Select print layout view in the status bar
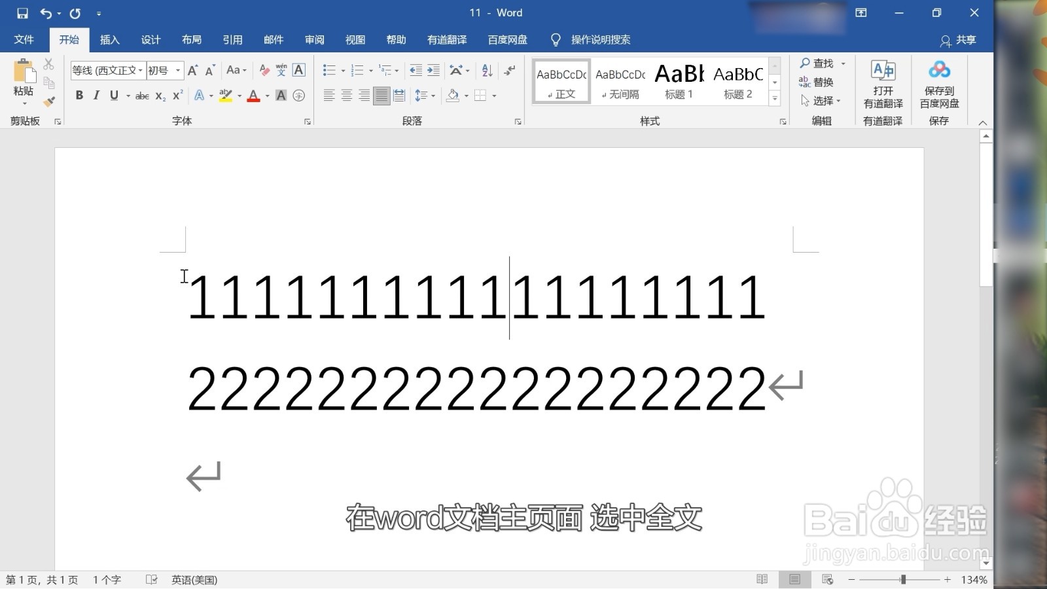Image resolution: width=1047 pixels, height=589 pixels. point(794,579)
